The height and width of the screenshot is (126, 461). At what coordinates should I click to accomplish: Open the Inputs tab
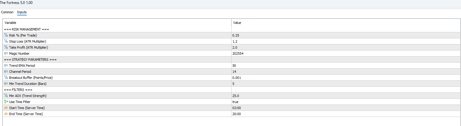pyautogui.click(x=22, y=12)
